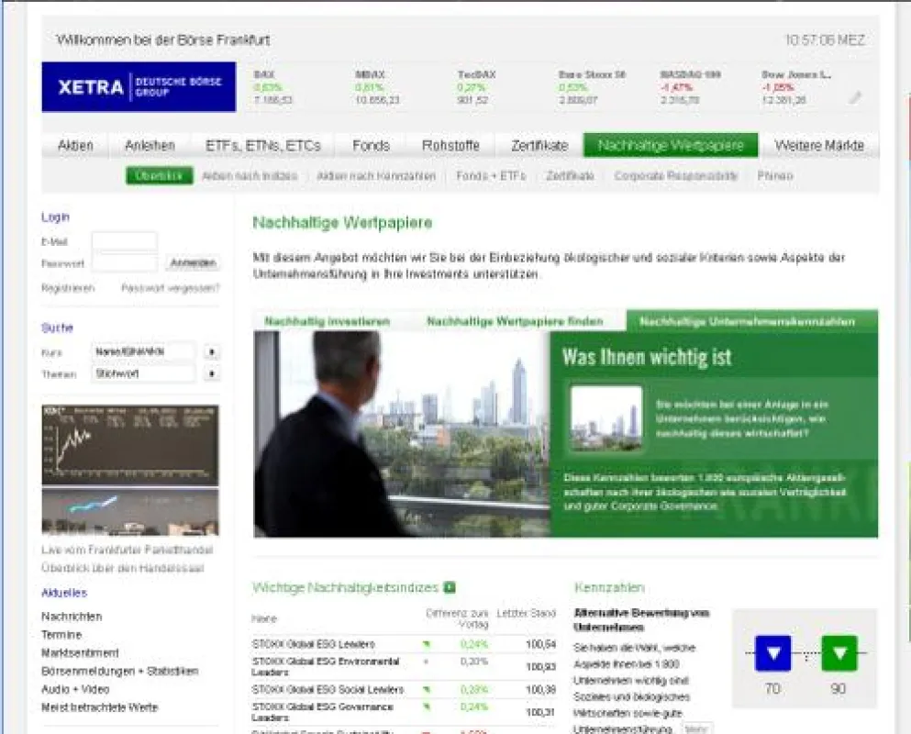Screen dimensions: 911x734
Task: Open the Rohstoffe main tab
Action: pyautogui.click(x=450, y=145)
